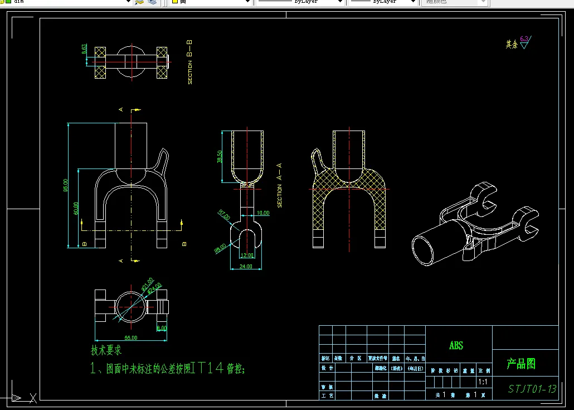Select the φ21.00 diameter dimension

(147, 284)
